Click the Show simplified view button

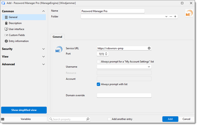(24, 110)
